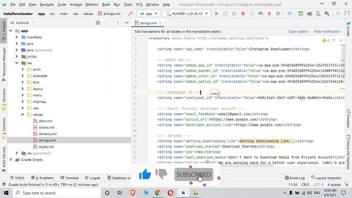
Task: Click the Build hammer icon
Action: 130,14
